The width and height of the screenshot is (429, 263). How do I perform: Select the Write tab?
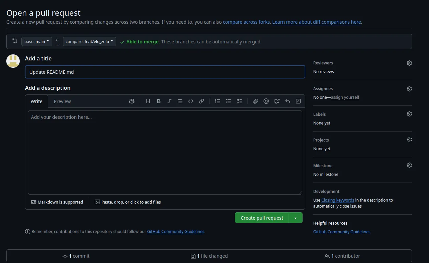(36, 101)
